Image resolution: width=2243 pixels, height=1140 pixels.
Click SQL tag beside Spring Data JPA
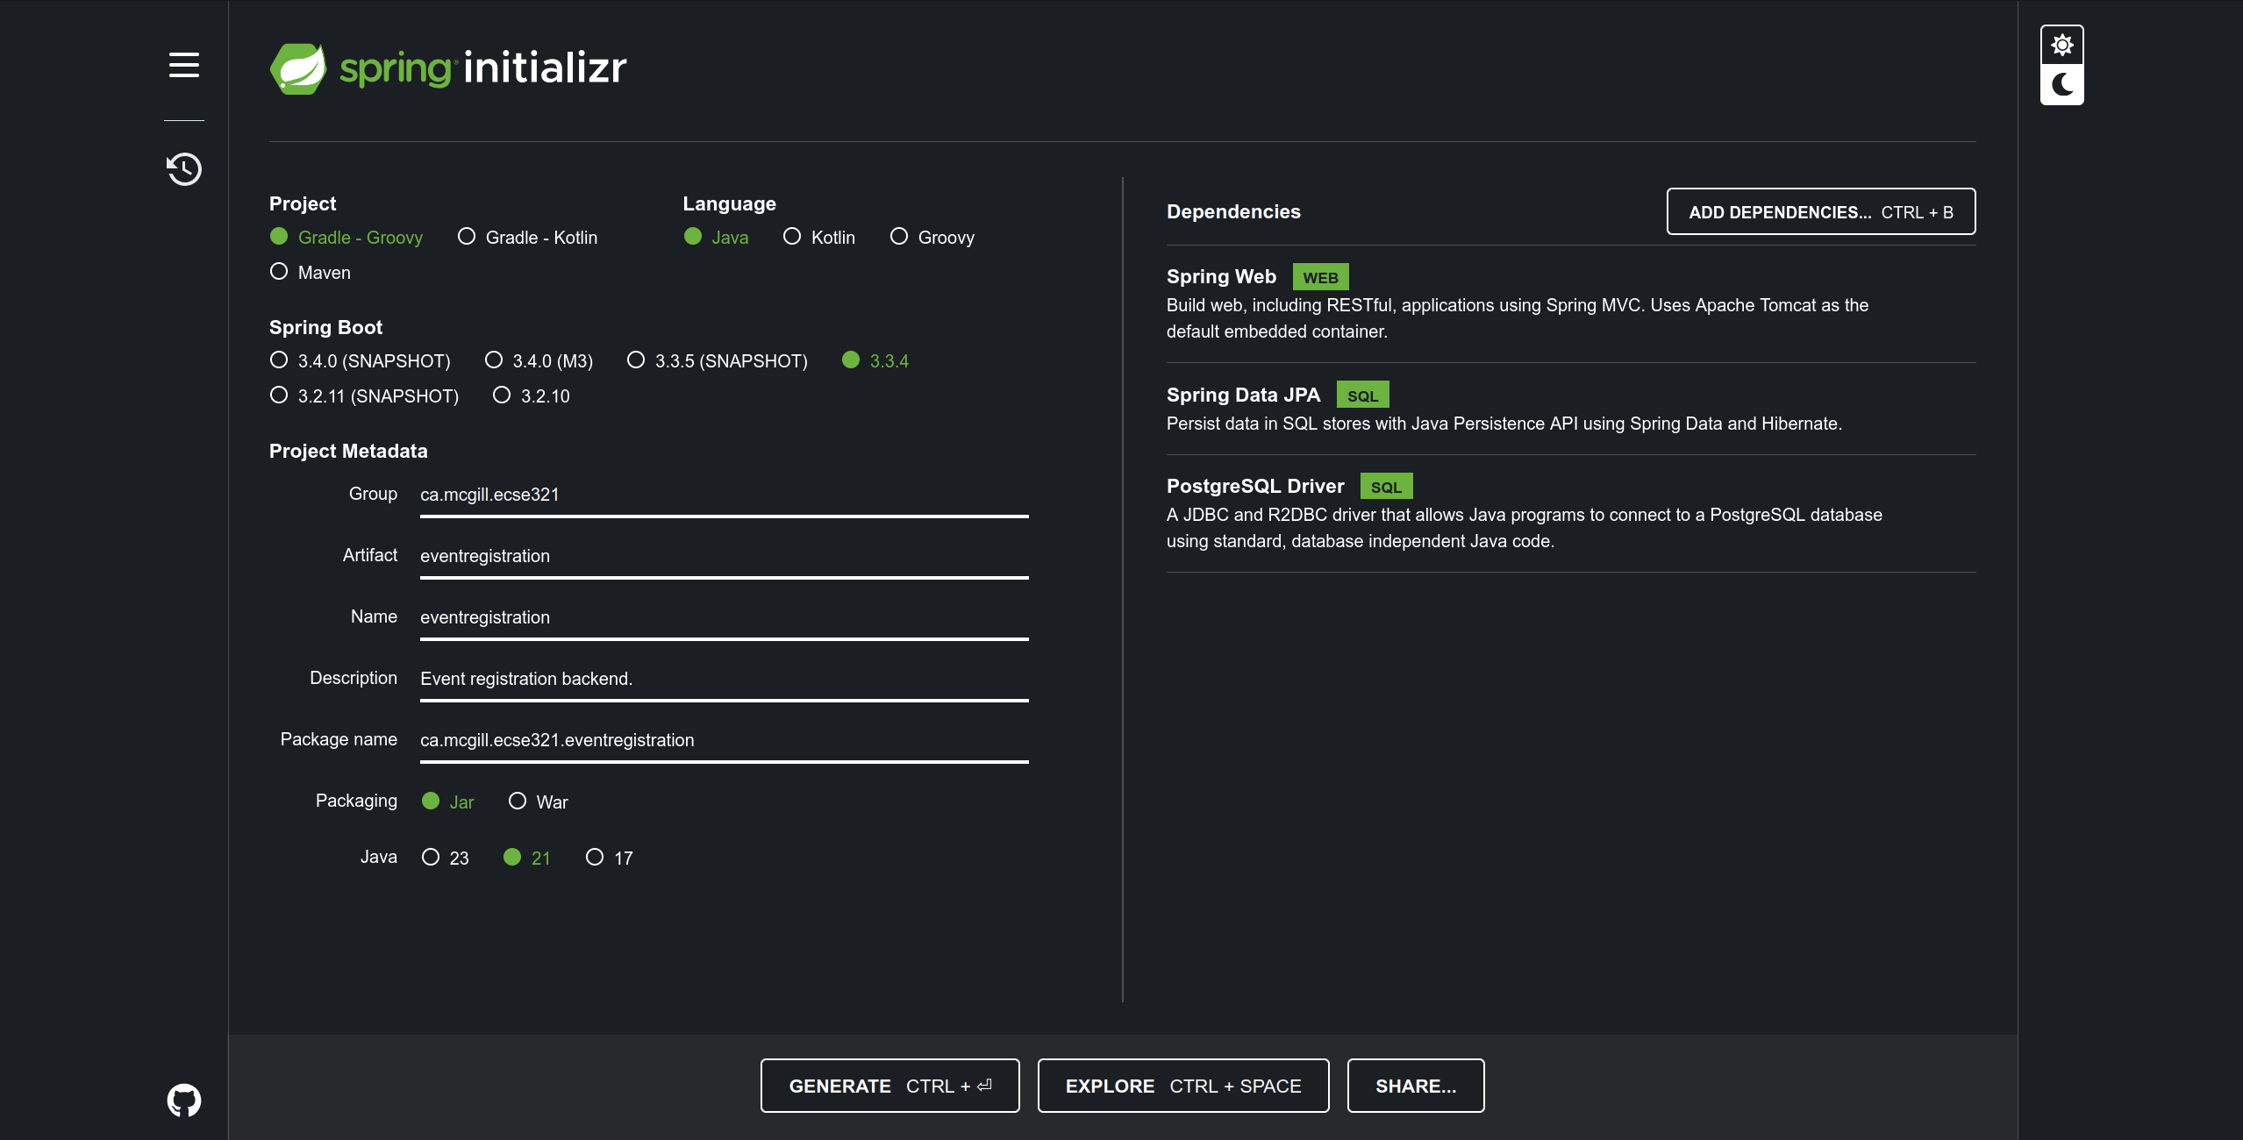(1362, 395)
